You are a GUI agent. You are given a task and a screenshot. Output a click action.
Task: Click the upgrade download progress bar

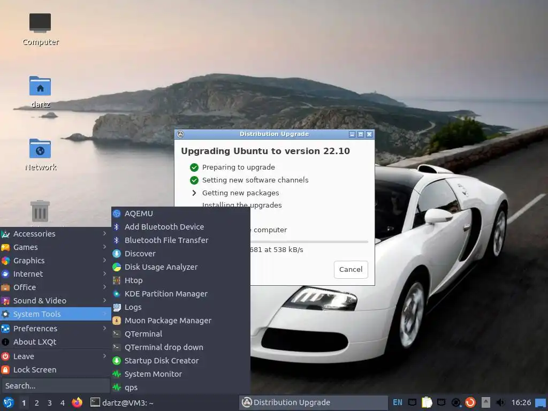click(x=309, y=241)
